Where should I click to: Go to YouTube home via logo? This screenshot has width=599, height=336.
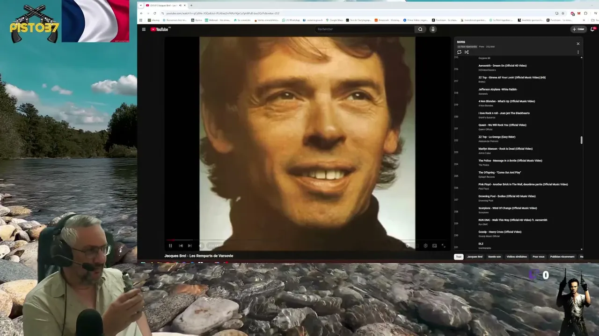pyautogui.click(x=160, y=29)
